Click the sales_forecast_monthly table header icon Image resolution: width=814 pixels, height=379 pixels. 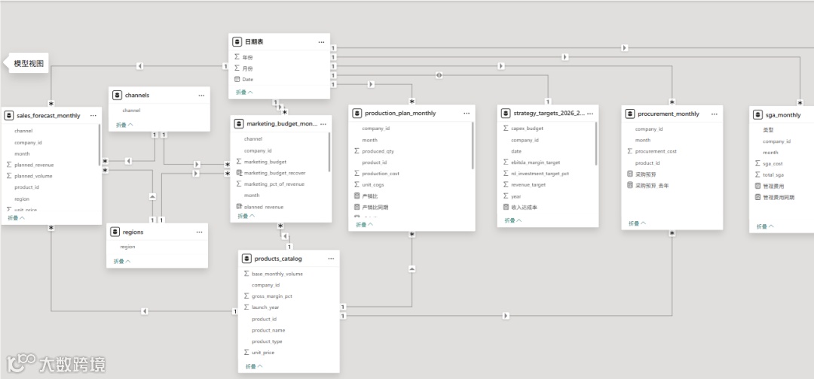[9, 116]
